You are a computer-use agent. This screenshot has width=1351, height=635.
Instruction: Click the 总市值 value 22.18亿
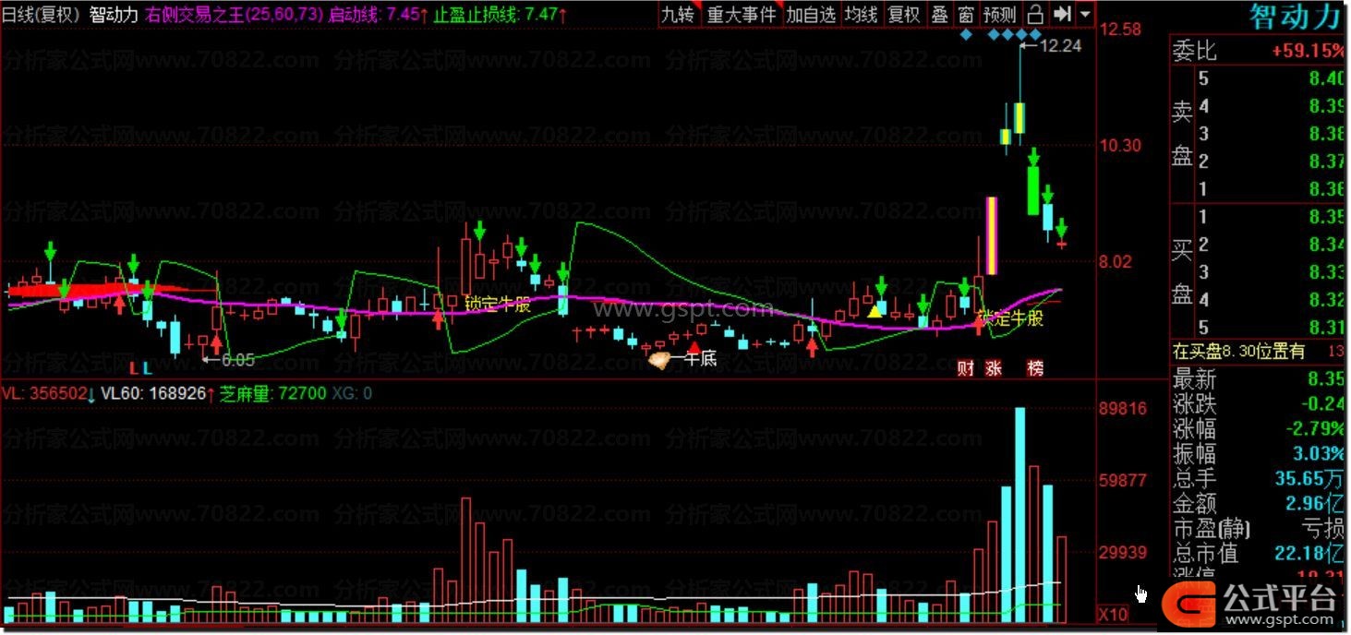point(1309,554)
